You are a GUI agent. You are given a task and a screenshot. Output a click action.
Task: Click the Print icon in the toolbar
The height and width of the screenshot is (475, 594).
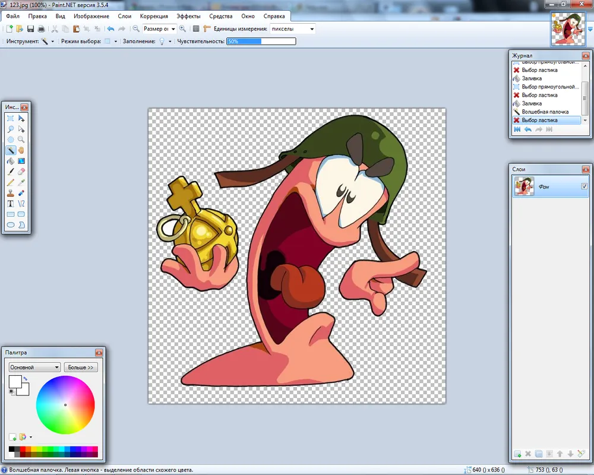[x=41, y=28]
